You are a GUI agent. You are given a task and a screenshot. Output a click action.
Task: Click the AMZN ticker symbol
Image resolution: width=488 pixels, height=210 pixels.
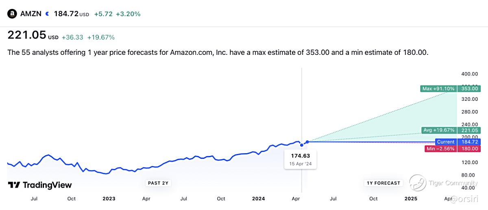pyautogui.click(x=31, y=14)
